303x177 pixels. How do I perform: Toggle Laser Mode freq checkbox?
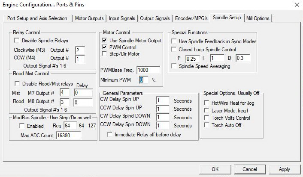coord(206,111)
